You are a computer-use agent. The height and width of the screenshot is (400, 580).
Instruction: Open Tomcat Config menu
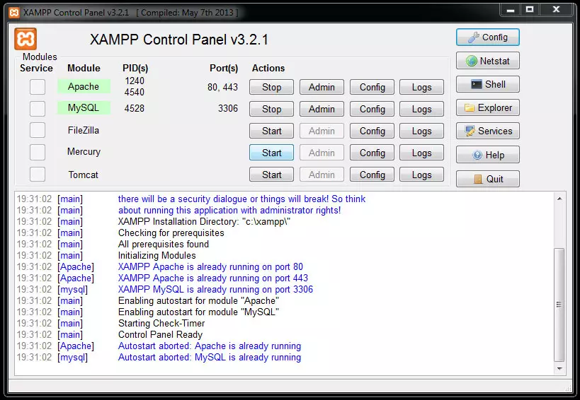point(372,174)
